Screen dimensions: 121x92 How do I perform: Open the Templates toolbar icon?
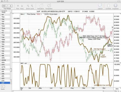pyautogui.click(x=49, y=6)
